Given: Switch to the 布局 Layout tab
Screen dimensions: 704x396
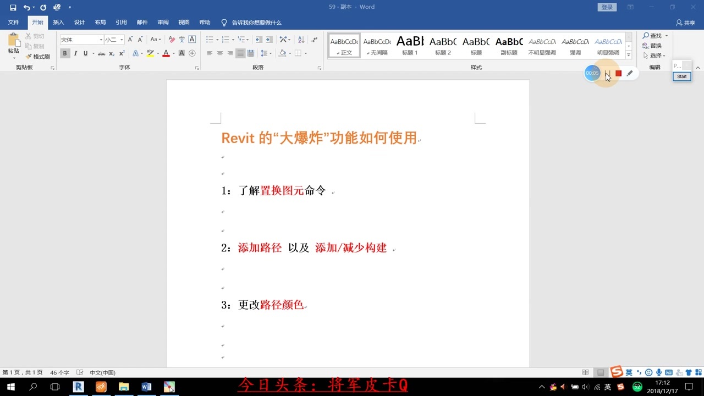Looking at the screenshot, I should click(100, 23).
